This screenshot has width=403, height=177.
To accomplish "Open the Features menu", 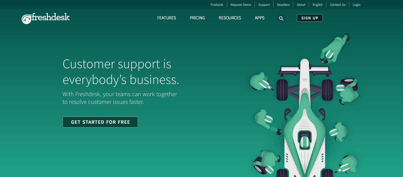I will coord(167,18).
